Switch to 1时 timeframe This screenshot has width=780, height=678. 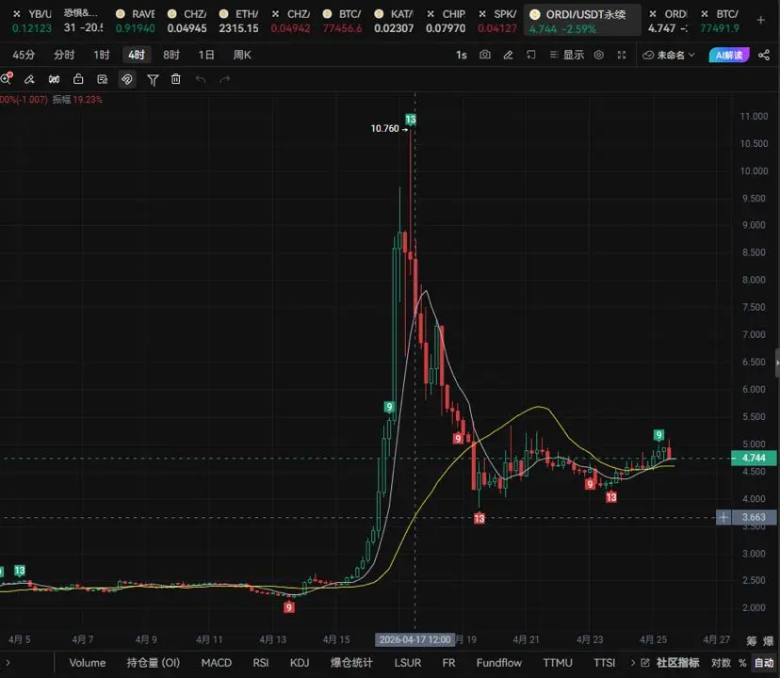tap(102, 55)
